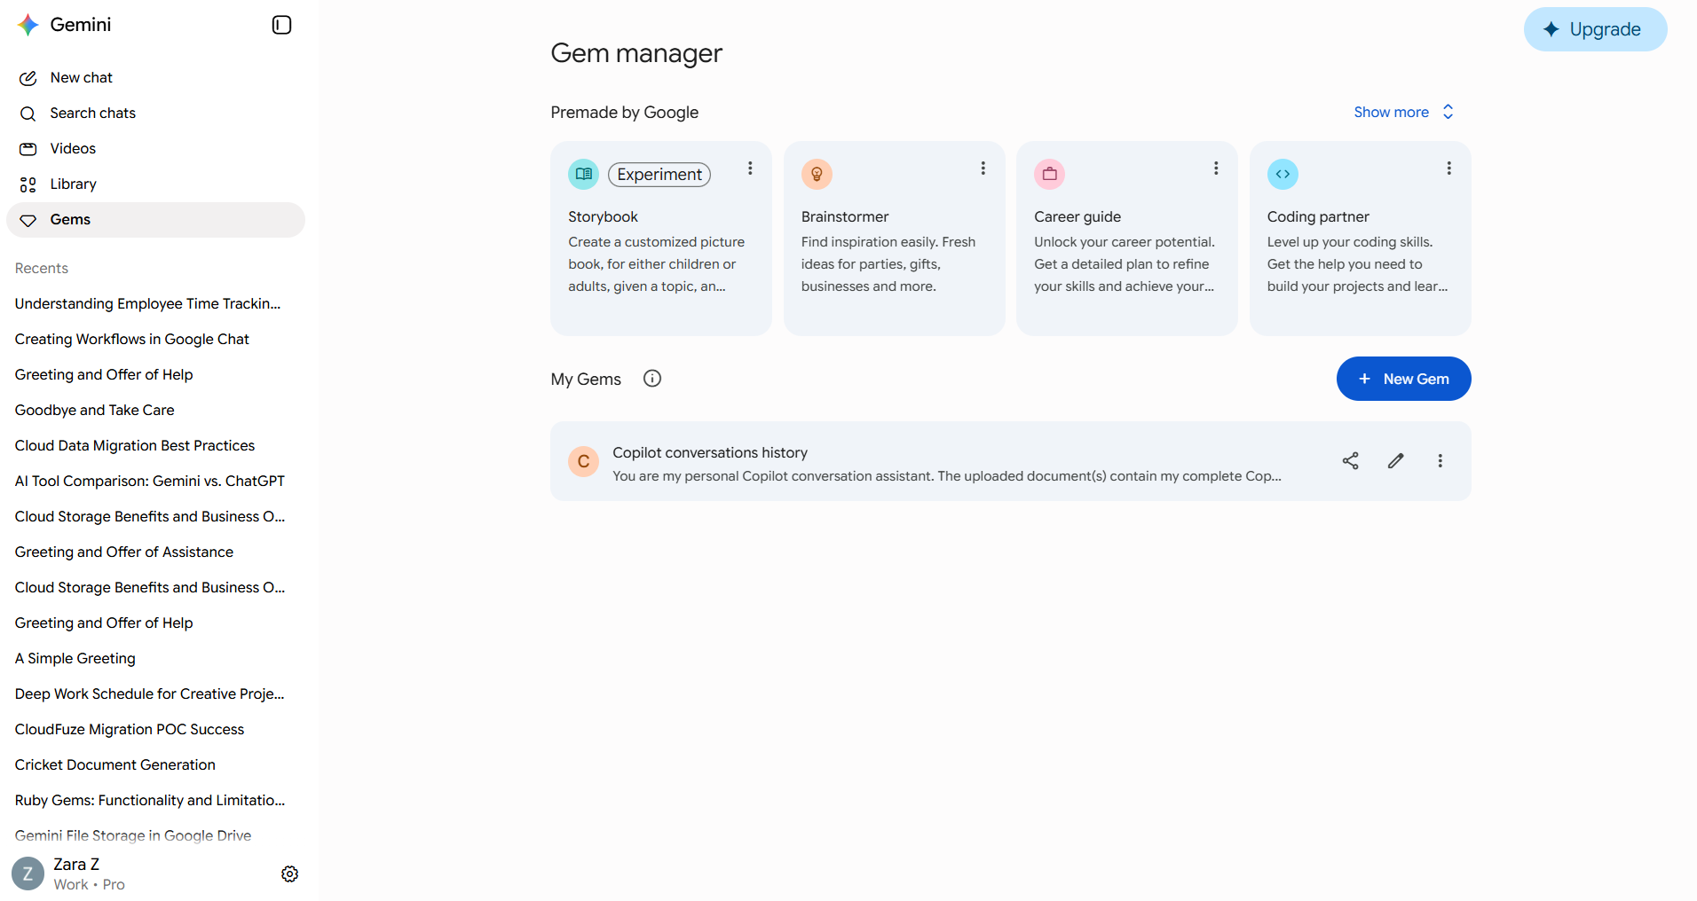Click the Brainstormer lightbulb icon
Viewport: 1697px width, 901px height.
pos(817,174)
